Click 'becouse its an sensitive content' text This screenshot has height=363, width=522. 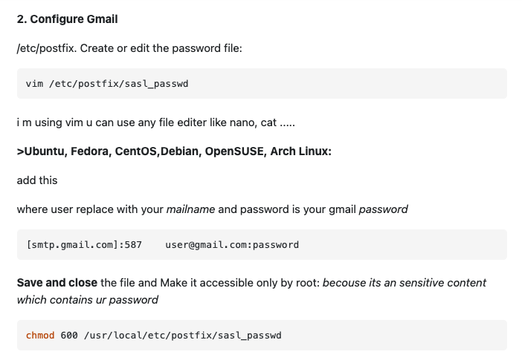[x=405, y=283]
